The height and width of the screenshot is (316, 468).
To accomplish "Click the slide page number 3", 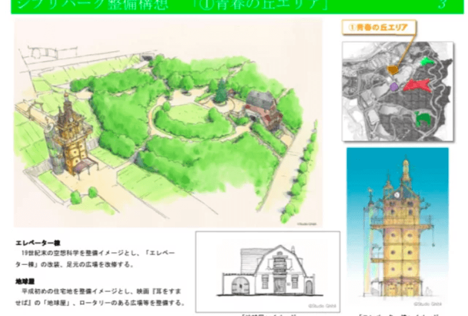I will (x=442, y=4).
